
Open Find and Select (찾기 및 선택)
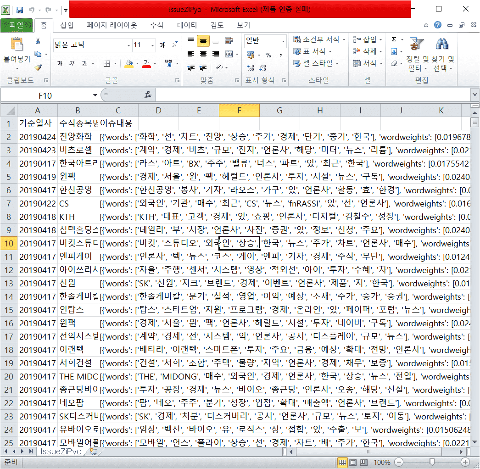pyautogui.click(x=442, y=55)
